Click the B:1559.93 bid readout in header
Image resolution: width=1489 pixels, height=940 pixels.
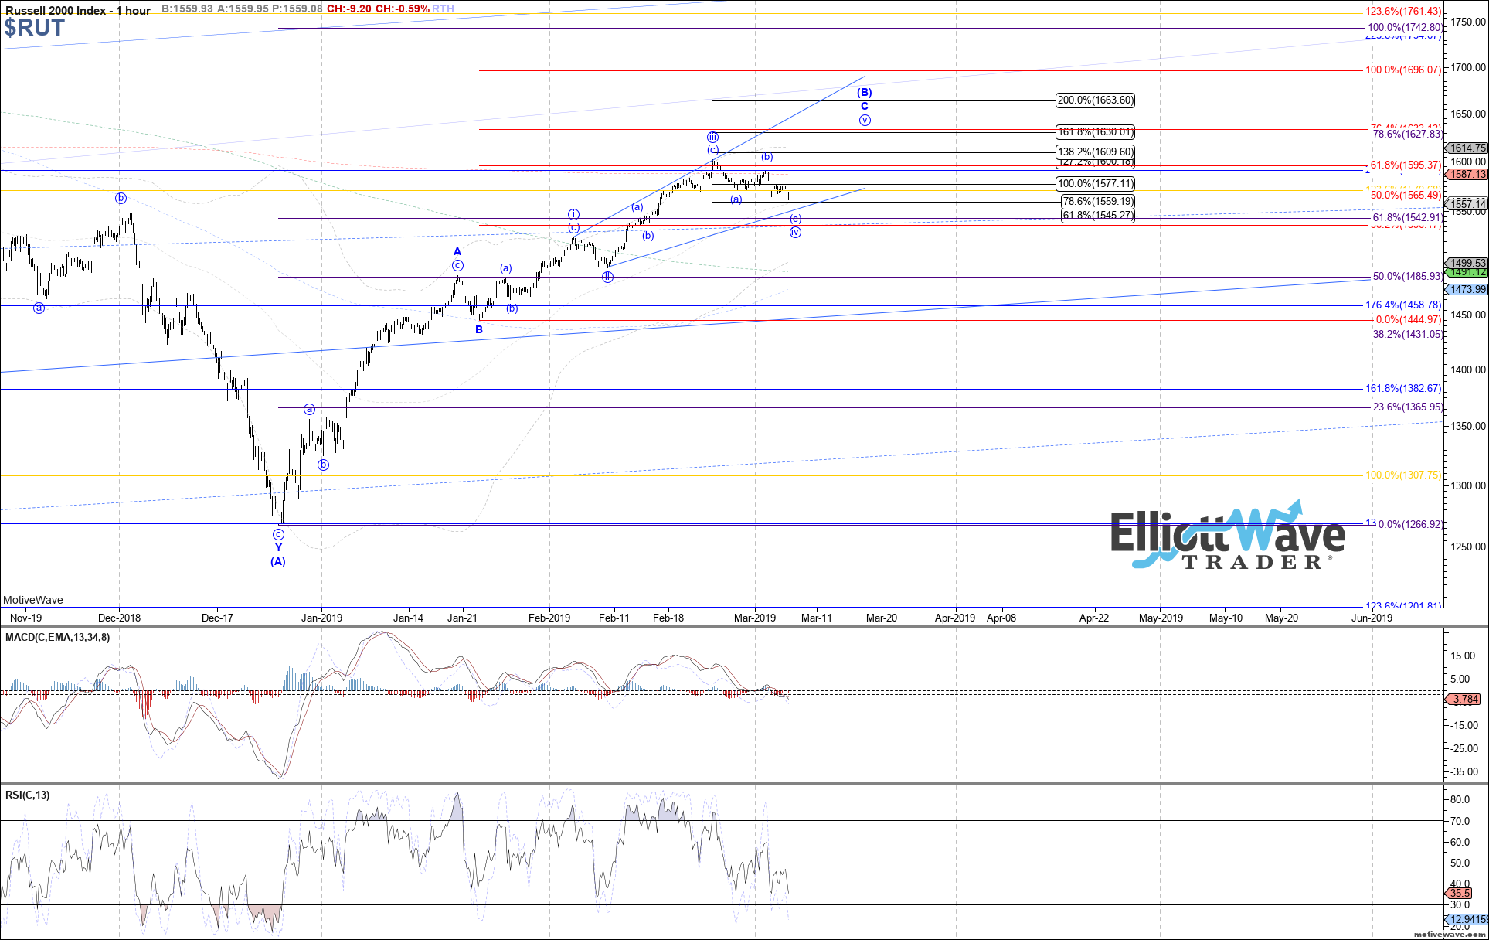pyautogui.click(x=187, y=9)
